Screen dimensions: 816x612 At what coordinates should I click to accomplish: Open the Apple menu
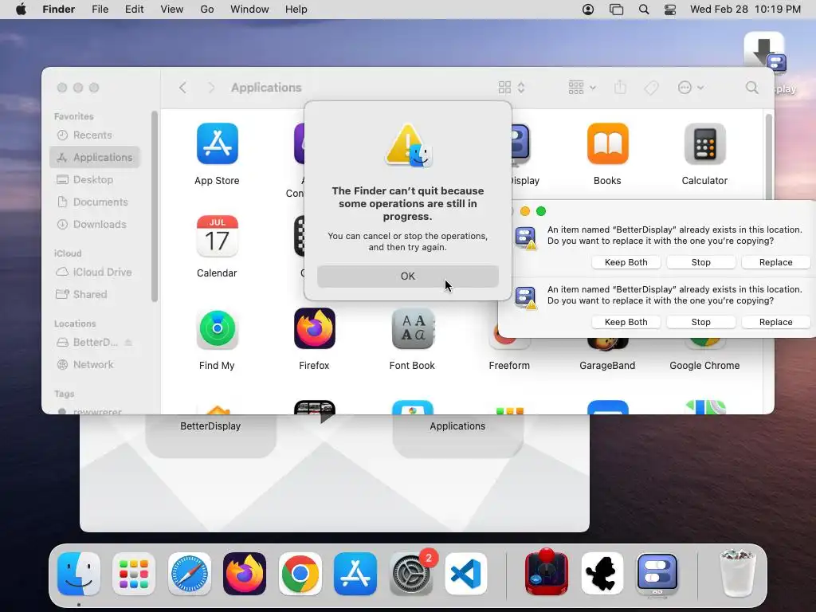(x=21, y=10)
